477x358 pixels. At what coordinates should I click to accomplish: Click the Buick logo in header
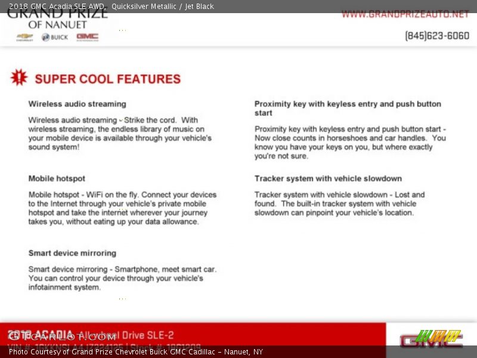[55, 37]
